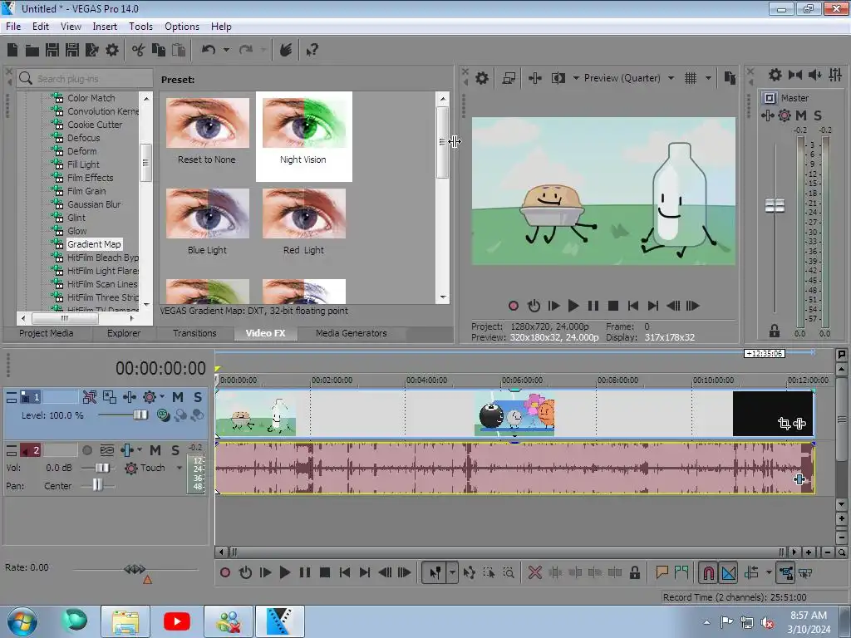Open a project with the folder icon
The height and width of the screenshot is (638, 851).
(x=32, y=51)
